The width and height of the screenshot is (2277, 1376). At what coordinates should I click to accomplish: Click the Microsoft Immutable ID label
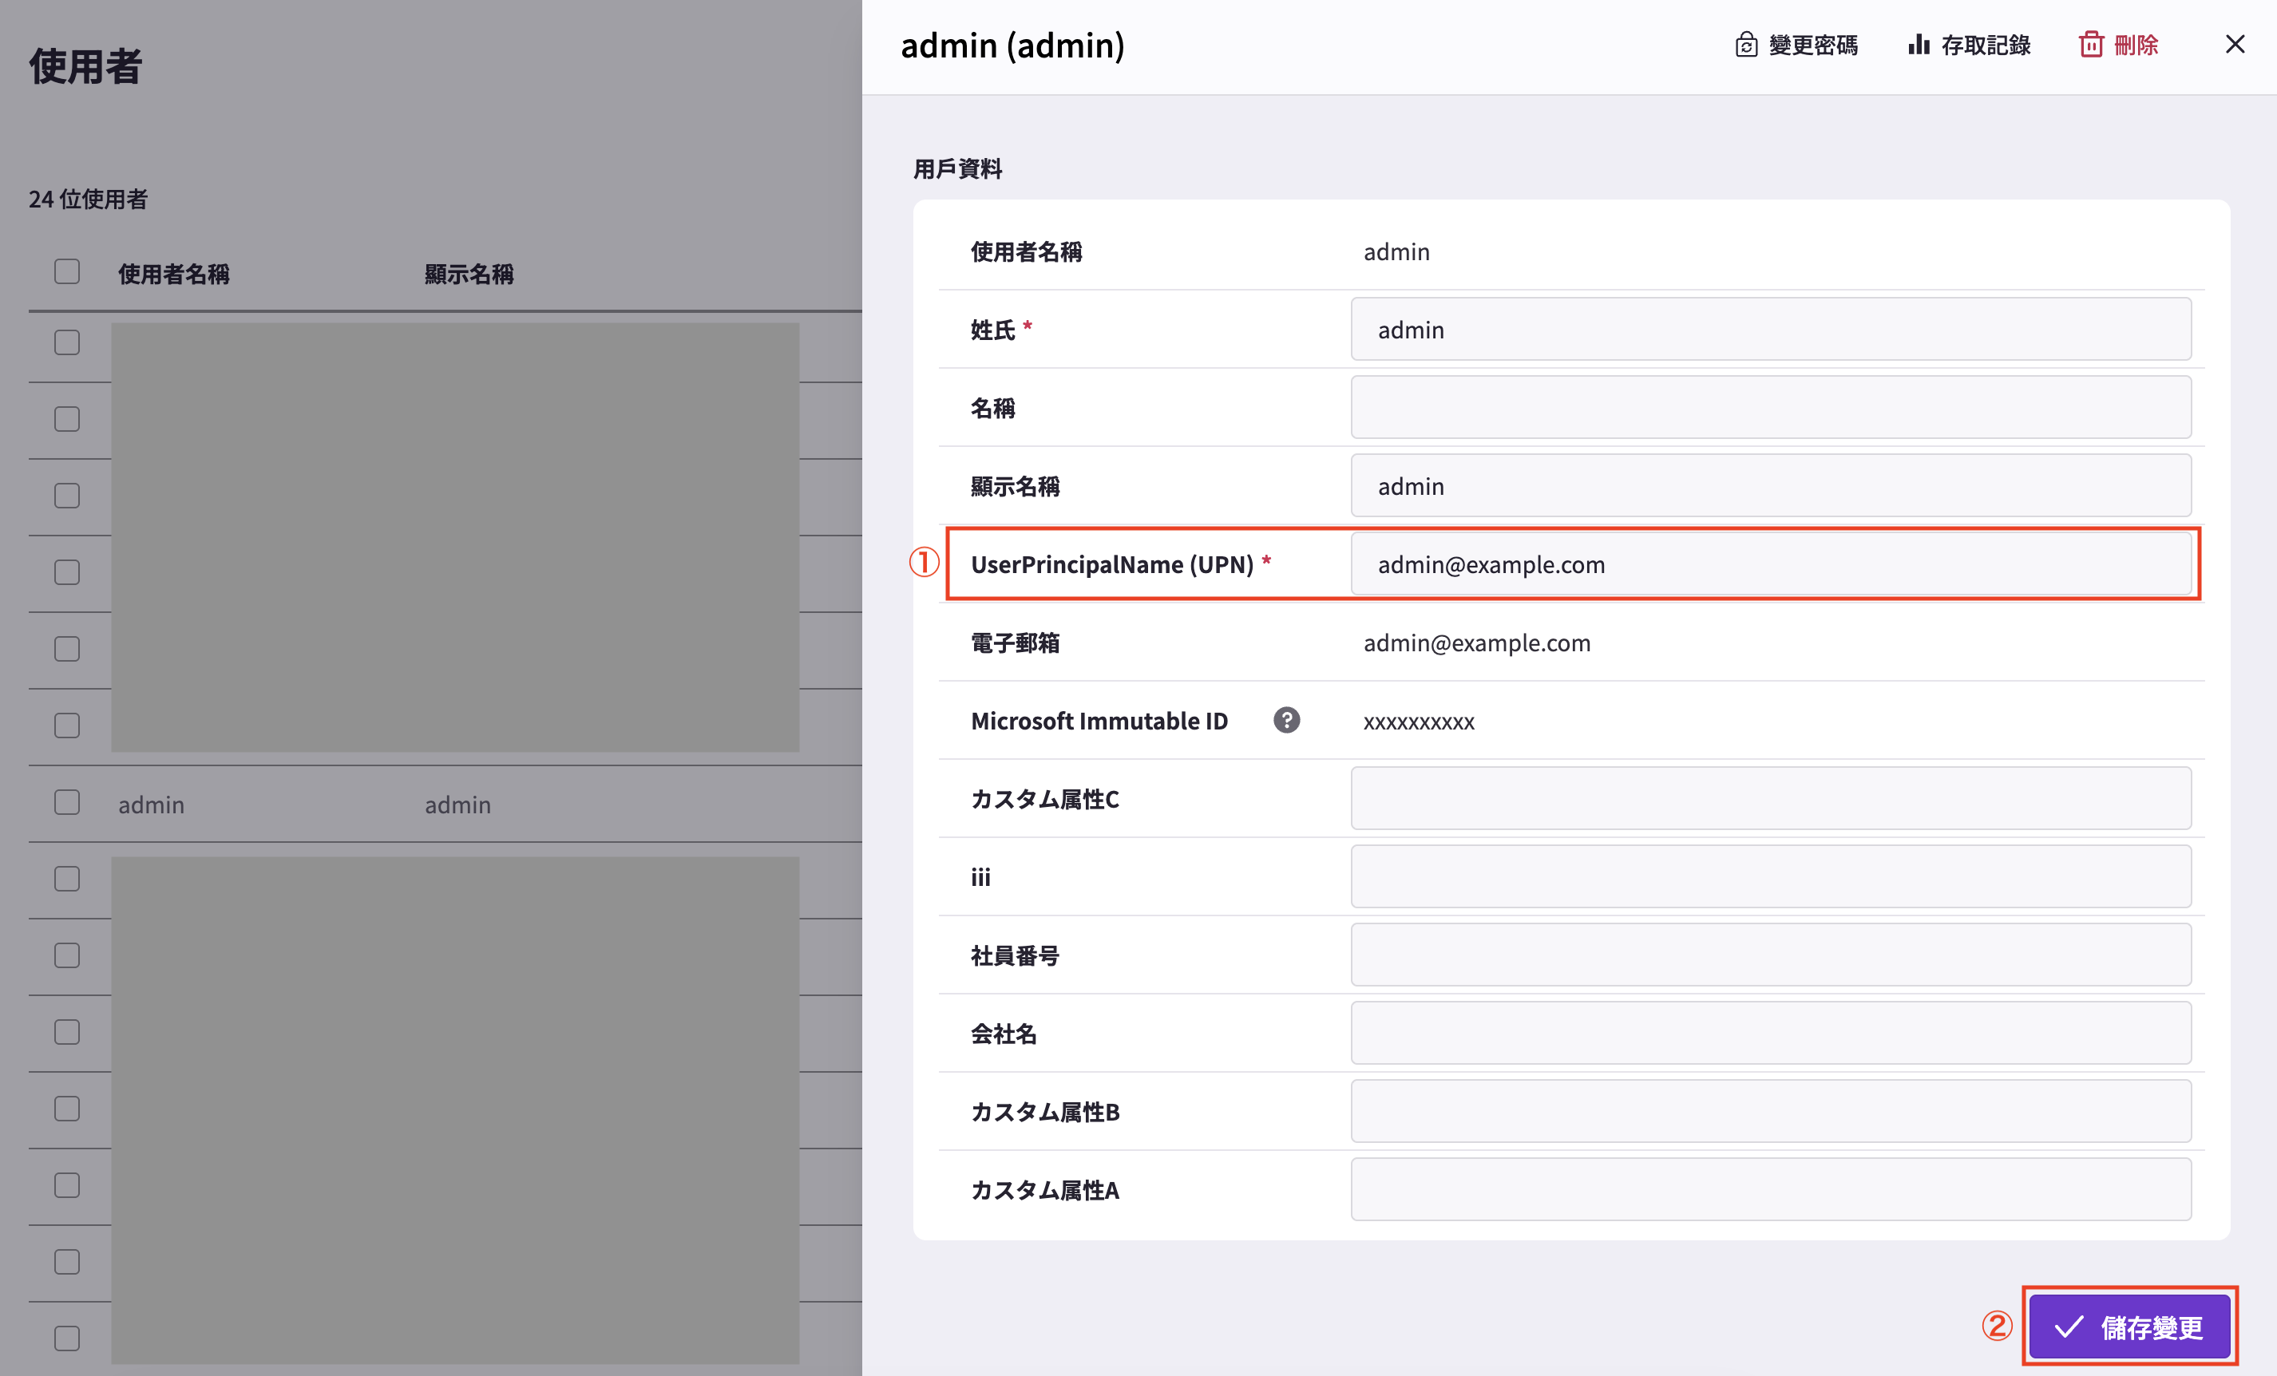(x=1099, y=721)
